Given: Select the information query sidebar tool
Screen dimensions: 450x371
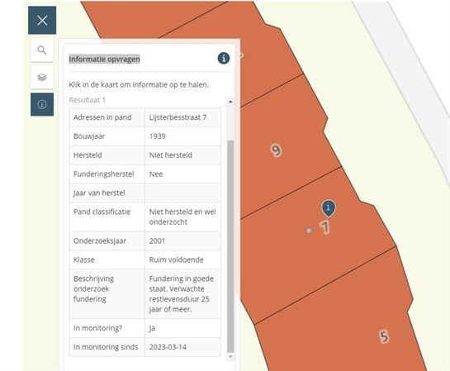Looking at the screenshot, I should tap(42, 104).
